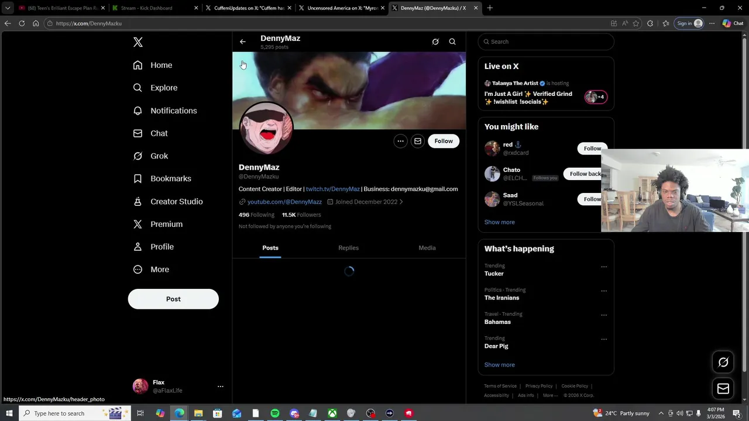
Task: Click Joined December 2022 info
Action: [x=365, y=202]
